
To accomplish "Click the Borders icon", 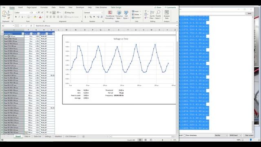I will (29, 17).
